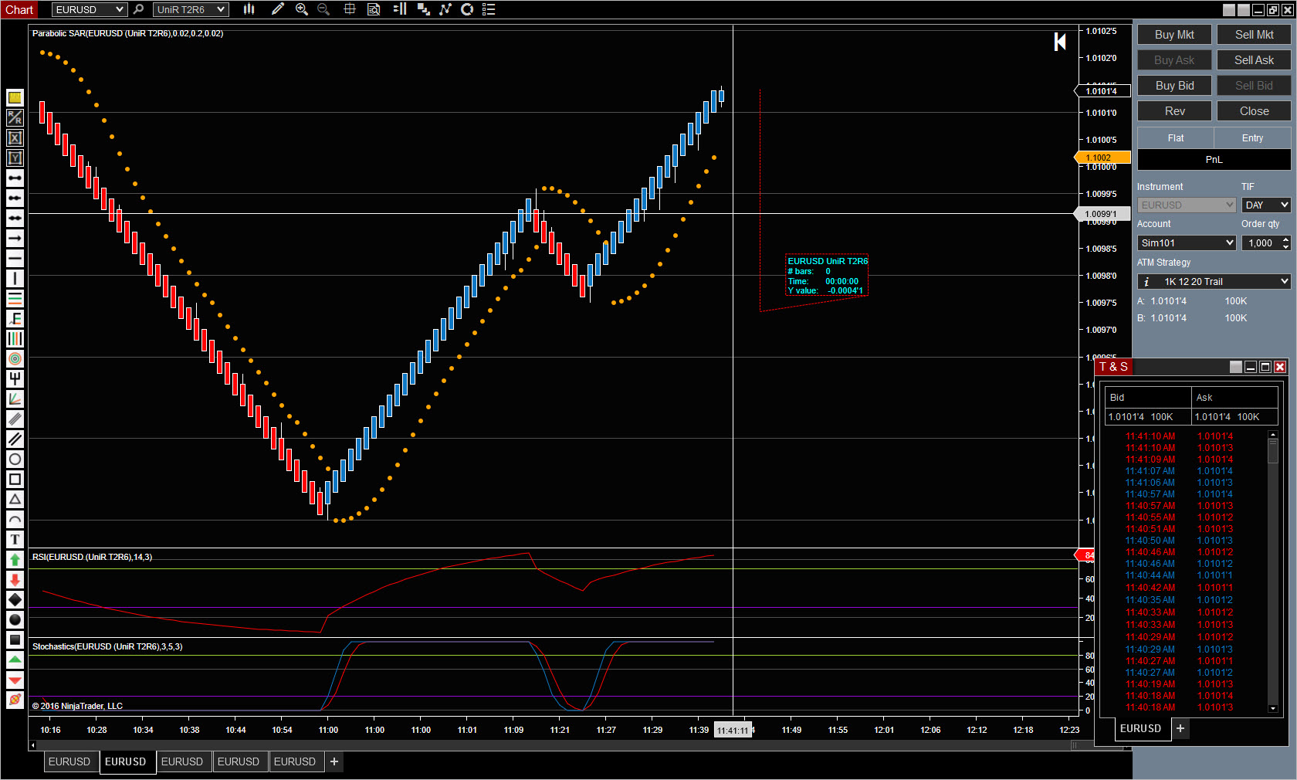Open the TIF DAY dropdown
Viewport: 1297px width, 780px height.
(x=1266, y=205)
